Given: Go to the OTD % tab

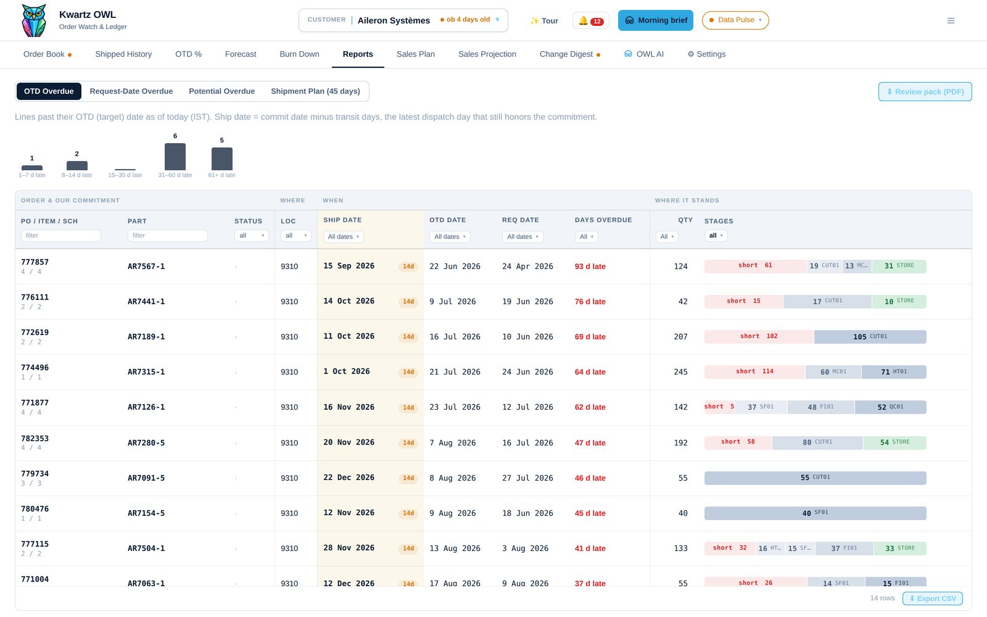Looking at the screenshot, I should 188,54.
